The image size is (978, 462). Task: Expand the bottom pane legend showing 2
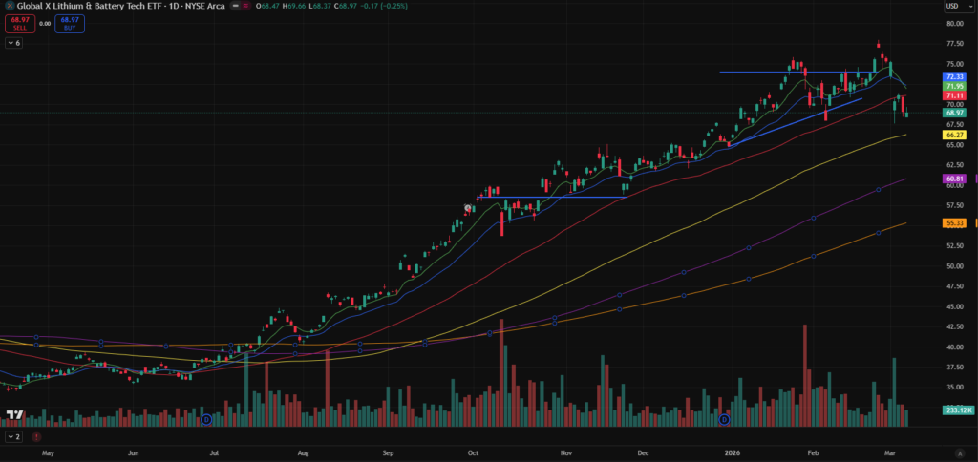tap(14, 436)
